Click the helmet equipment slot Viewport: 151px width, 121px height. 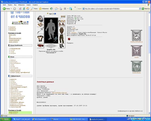[x=40, y=18]
